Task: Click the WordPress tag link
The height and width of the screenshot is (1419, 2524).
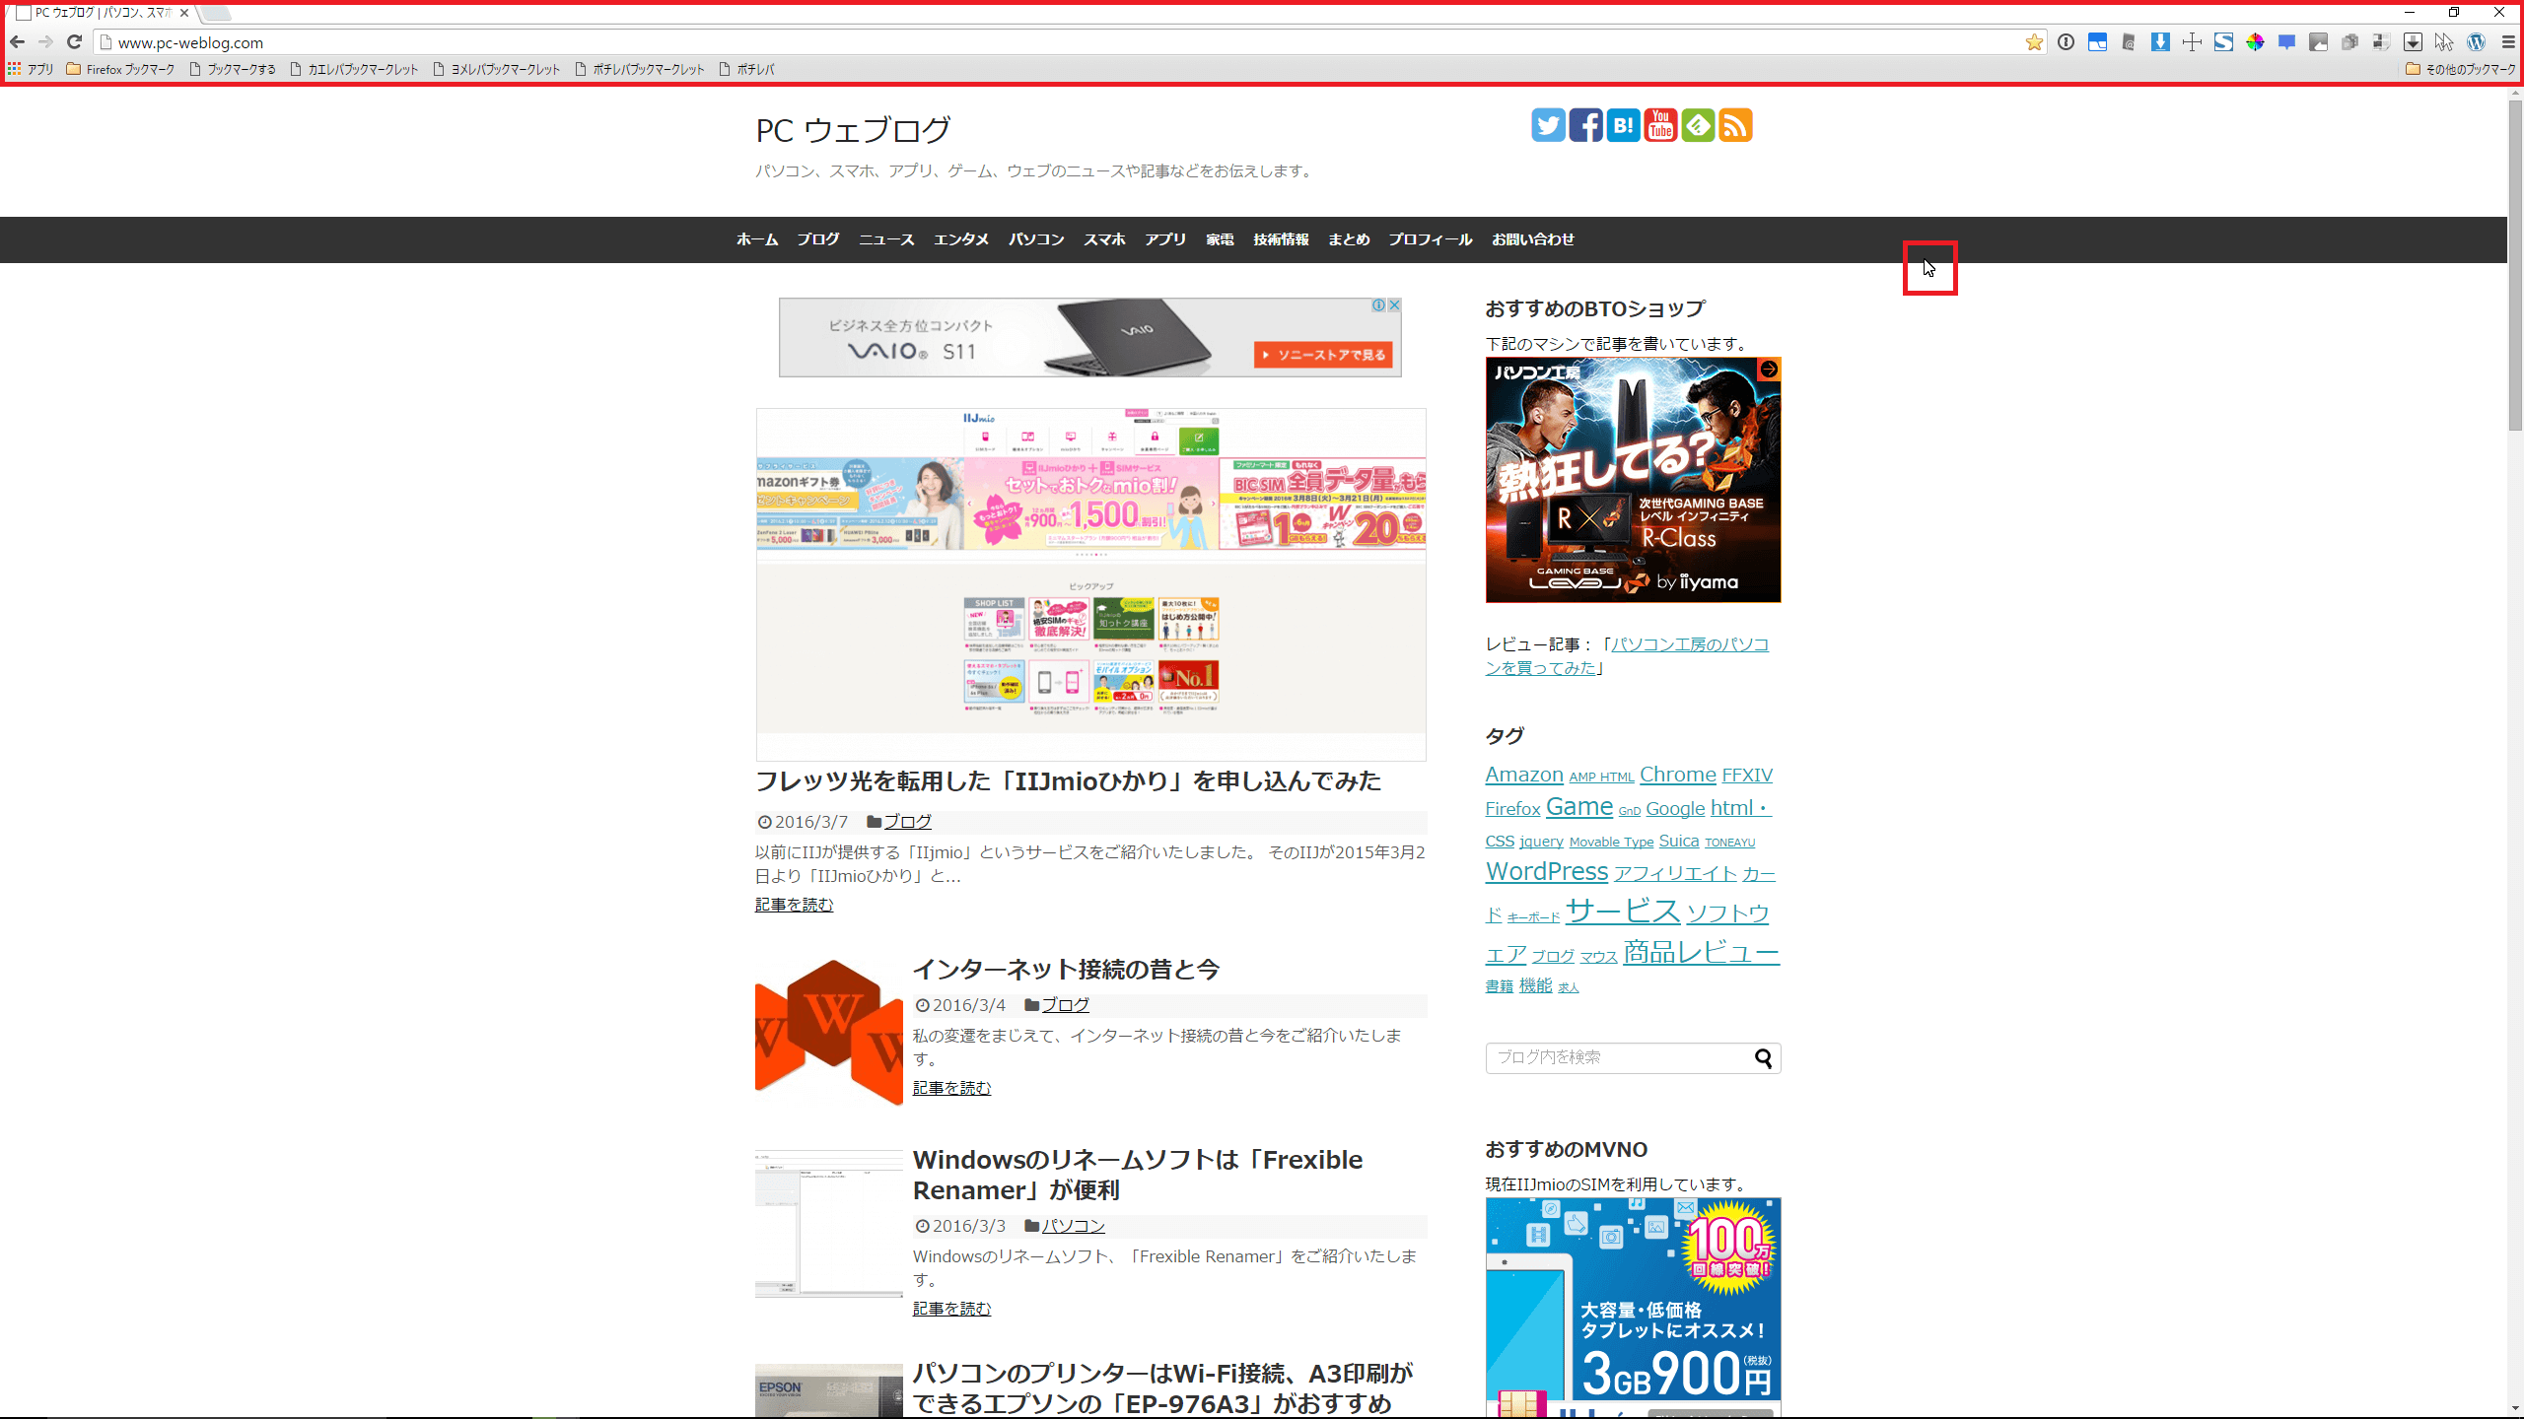Action: click(x=1546, y=872)
